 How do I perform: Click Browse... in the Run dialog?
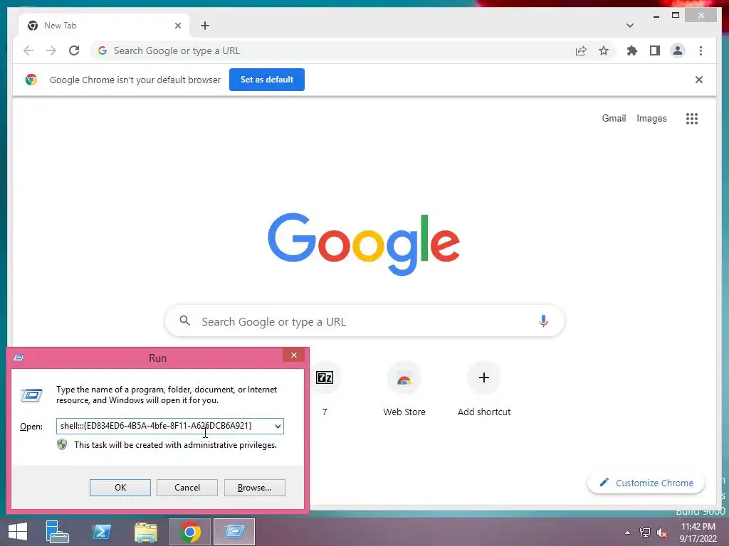click(254, 488)
